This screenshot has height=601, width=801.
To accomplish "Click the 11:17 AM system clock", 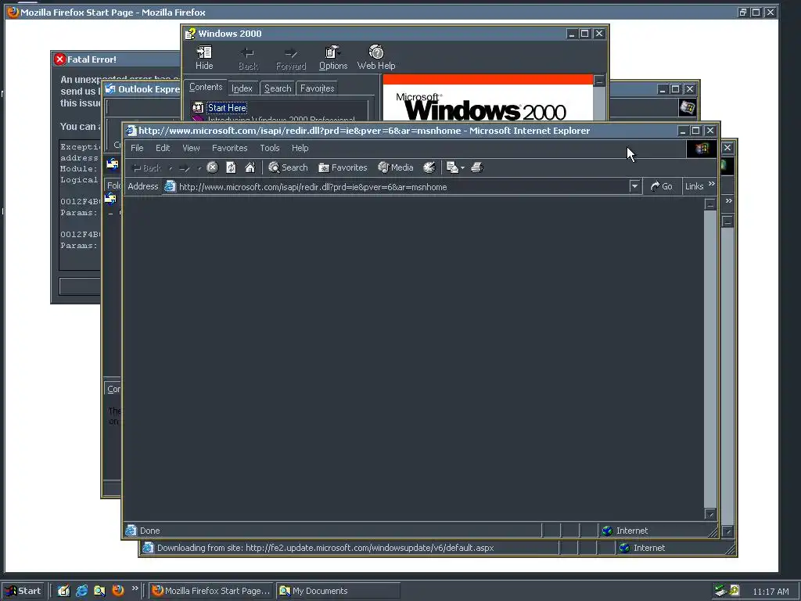I will pos(770,592).
